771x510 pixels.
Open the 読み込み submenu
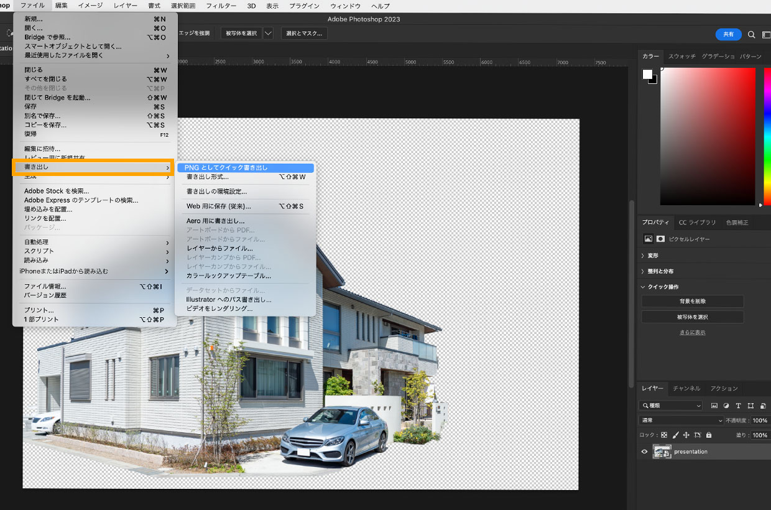95,261
